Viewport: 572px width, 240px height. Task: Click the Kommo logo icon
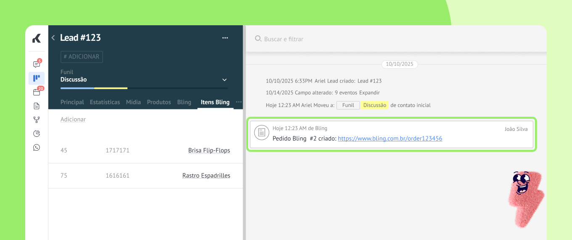[x=37, y=39]
